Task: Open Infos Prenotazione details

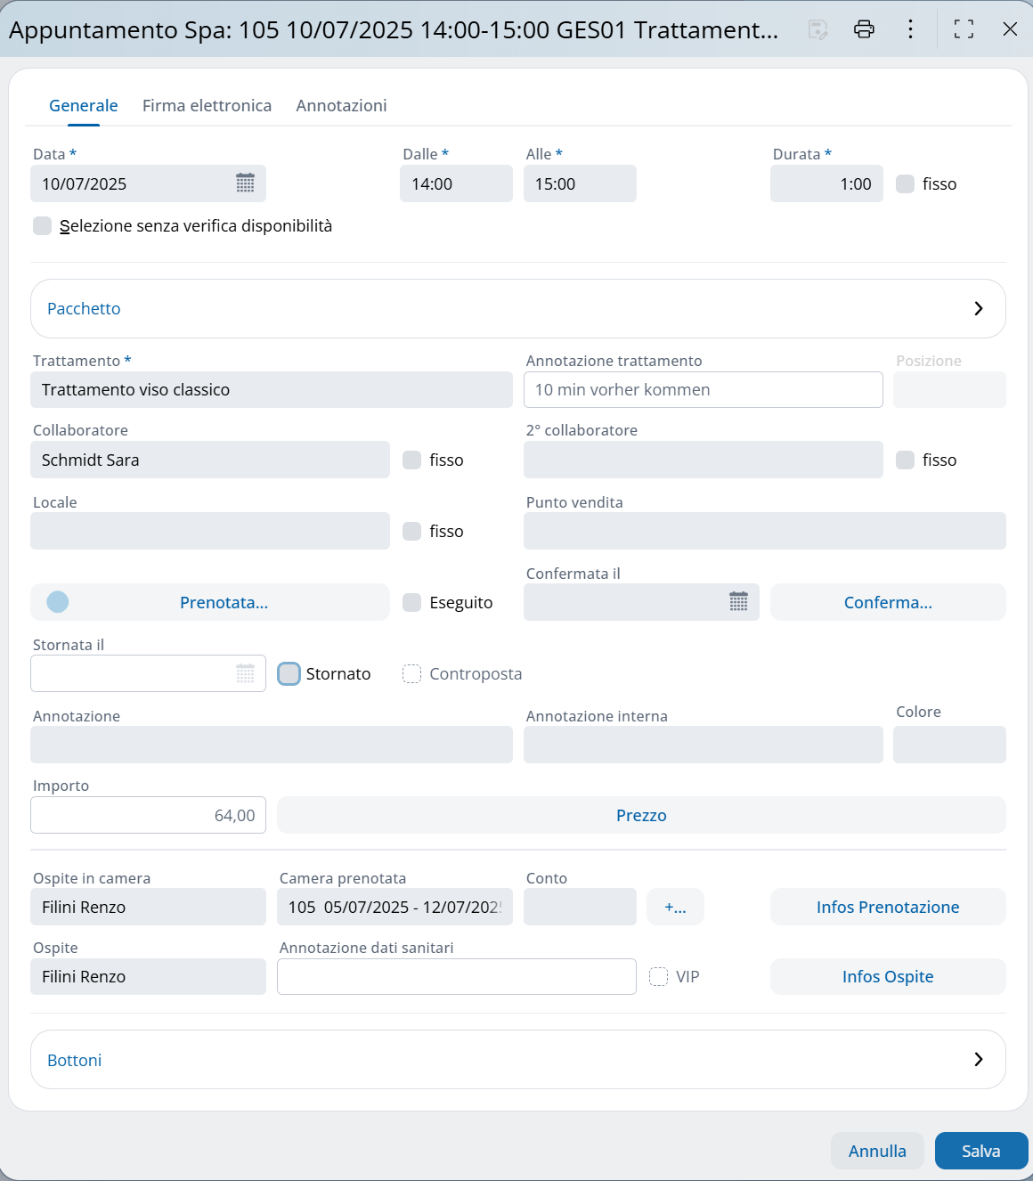Action: (887, 907)
